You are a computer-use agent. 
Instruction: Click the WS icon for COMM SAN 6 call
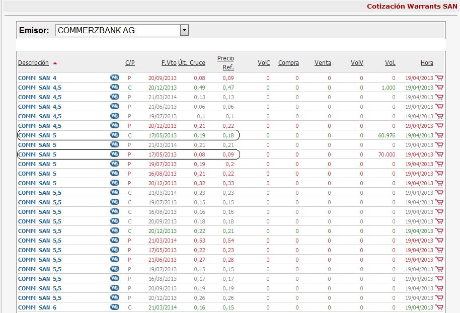115,307
